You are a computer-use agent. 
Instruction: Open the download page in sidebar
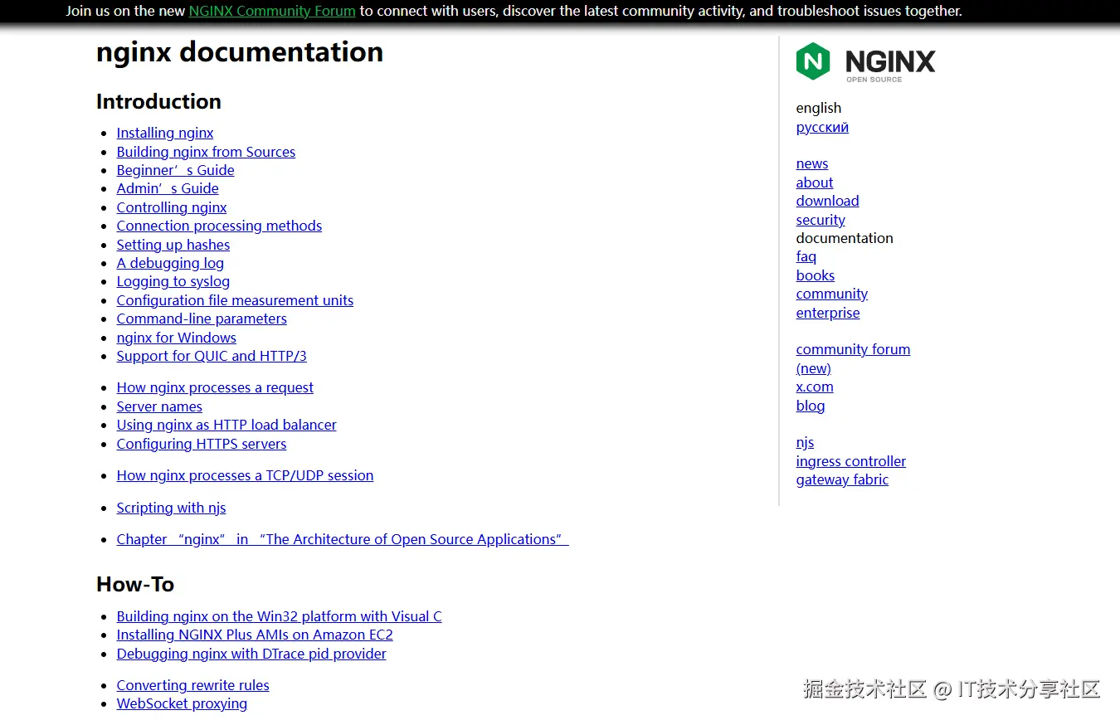click(x=827, y=201)
